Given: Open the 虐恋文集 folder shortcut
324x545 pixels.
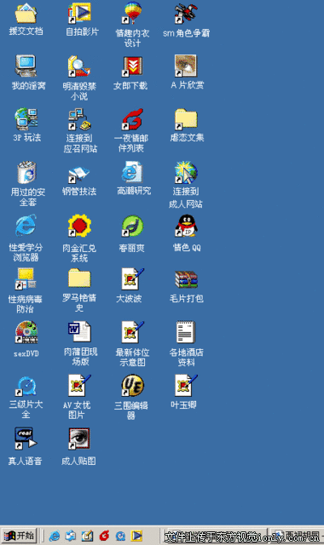Looking at the screenshot, I should click(186, 119).
